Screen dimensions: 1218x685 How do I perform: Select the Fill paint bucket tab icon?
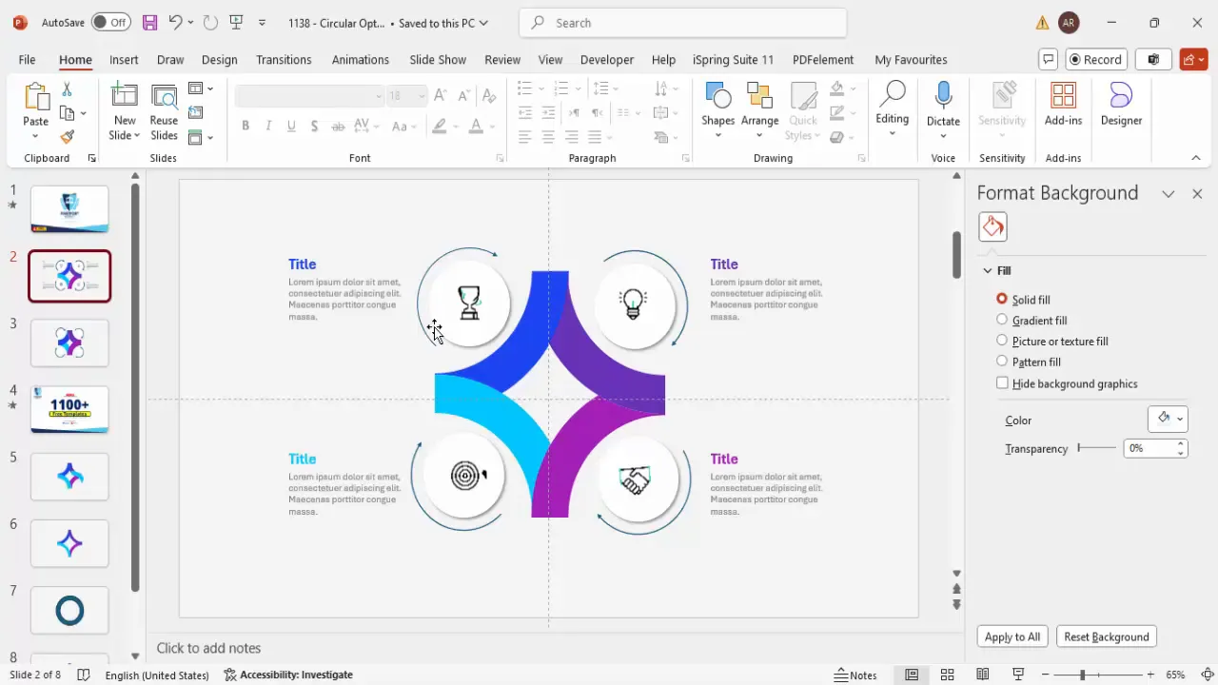(992, 226)
